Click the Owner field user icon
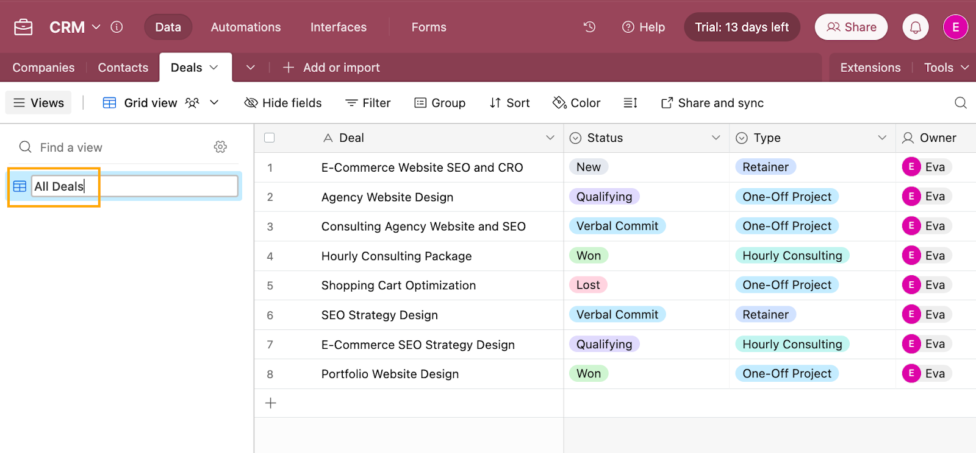 pos(908,138)
